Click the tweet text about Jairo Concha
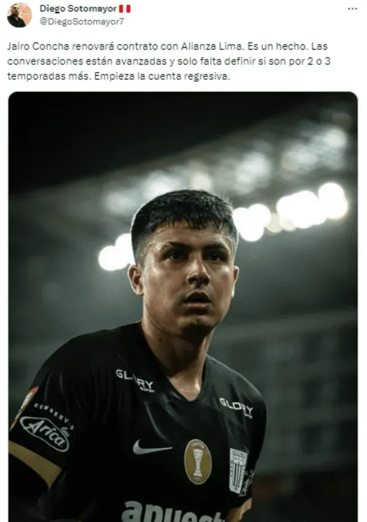The image size is (367, 522). pos(169,61)
